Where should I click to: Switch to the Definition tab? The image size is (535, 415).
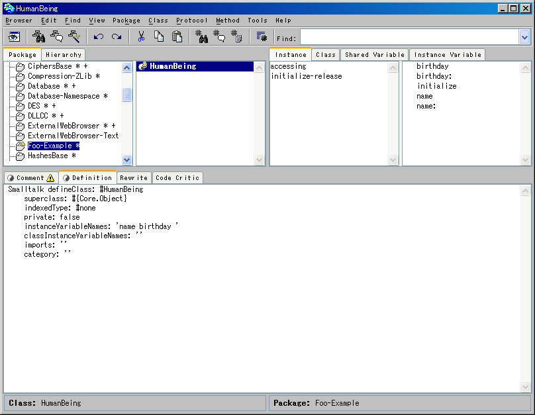pos(87,177)
